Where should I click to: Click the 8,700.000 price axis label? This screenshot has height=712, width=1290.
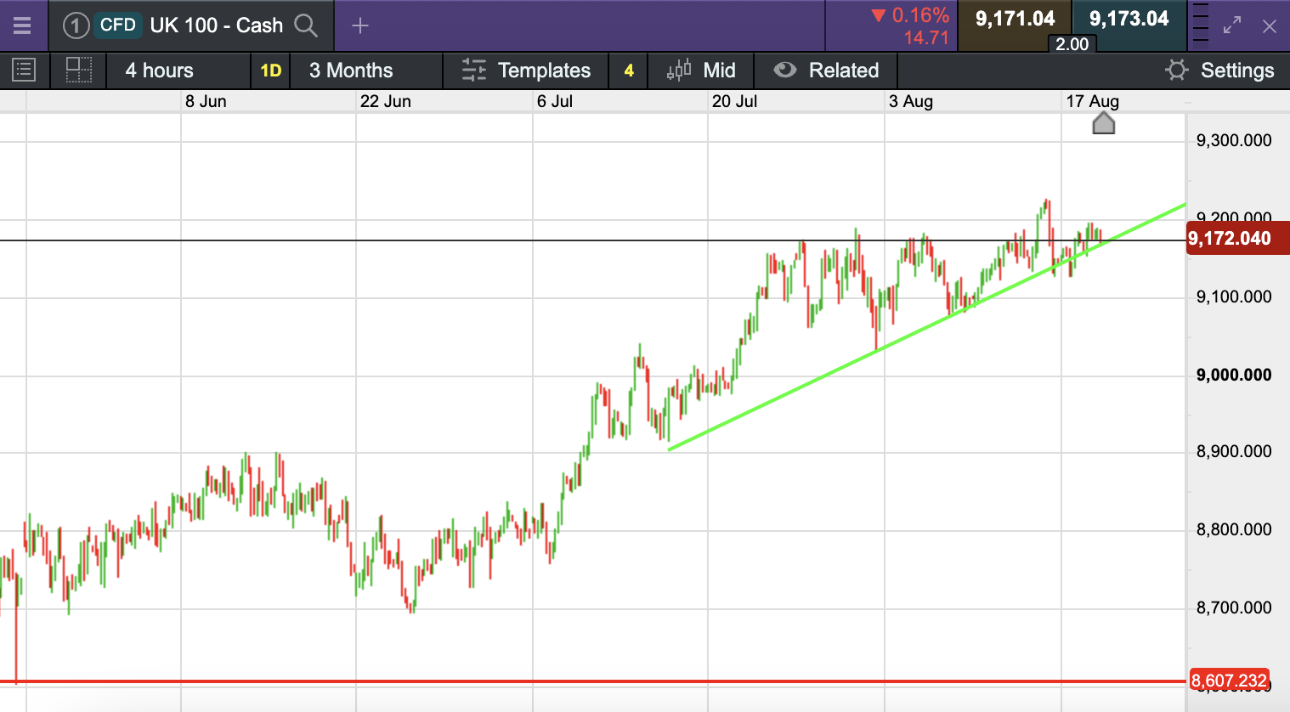[1234, 607]
